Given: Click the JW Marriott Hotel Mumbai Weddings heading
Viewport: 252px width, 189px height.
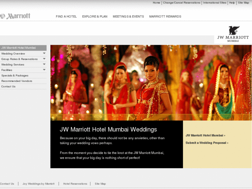Looking at the screenshot, I should [x=108, y=129].
